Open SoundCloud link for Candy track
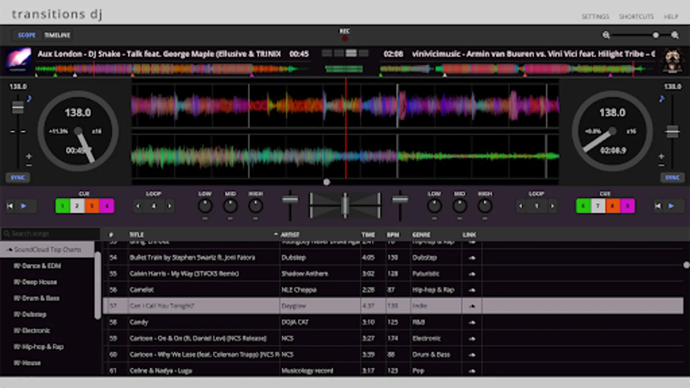690x388 pixels. [x=472, y=322]
